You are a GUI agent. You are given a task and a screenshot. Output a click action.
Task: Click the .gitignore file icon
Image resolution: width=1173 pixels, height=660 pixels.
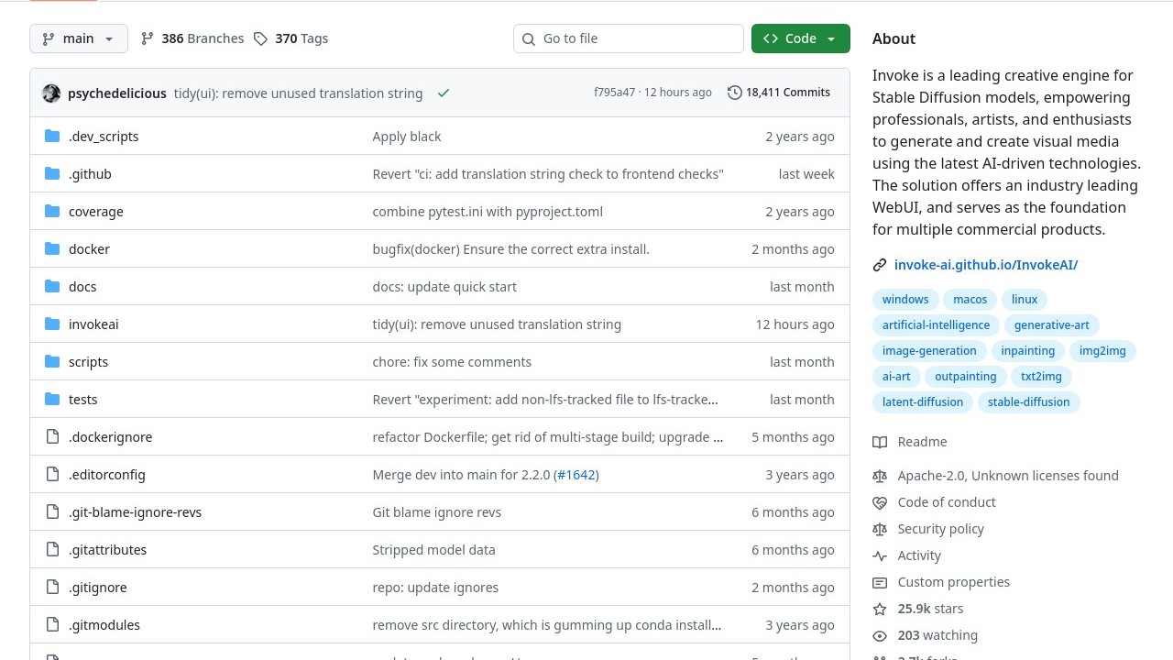coord(52,588)
